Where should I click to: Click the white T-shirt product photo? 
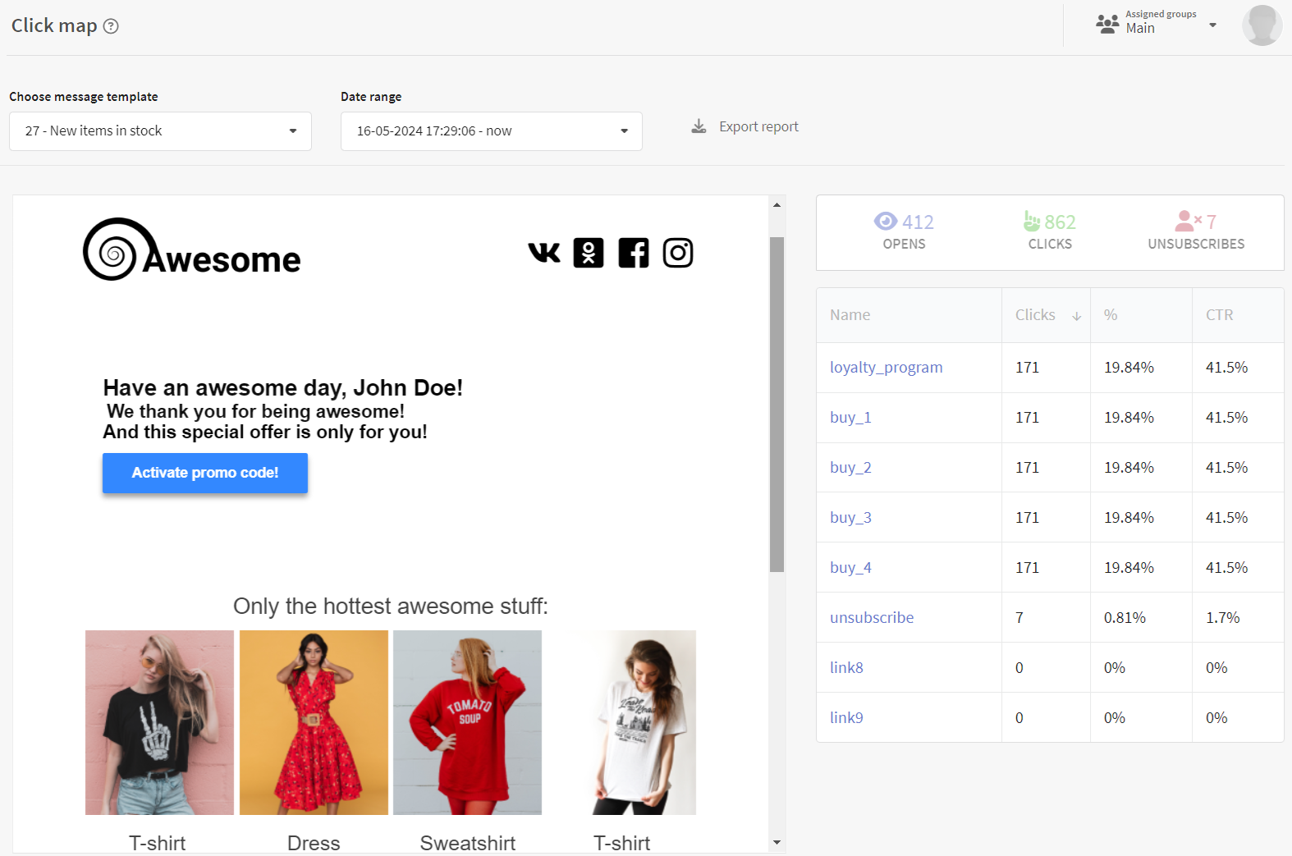click(x=621, y=722)
